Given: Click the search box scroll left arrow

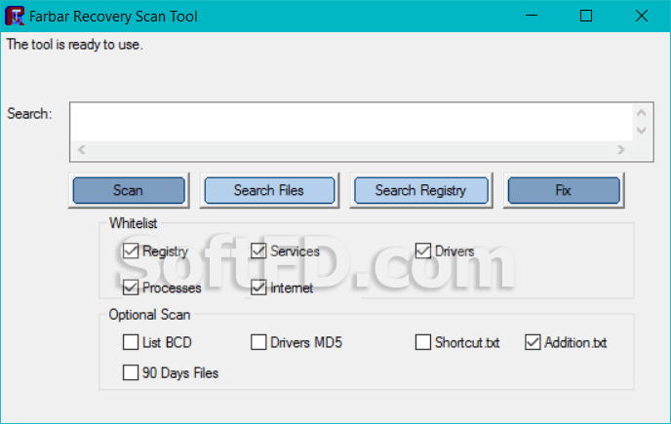Looking at the screenshot, I should coord(81,150).
